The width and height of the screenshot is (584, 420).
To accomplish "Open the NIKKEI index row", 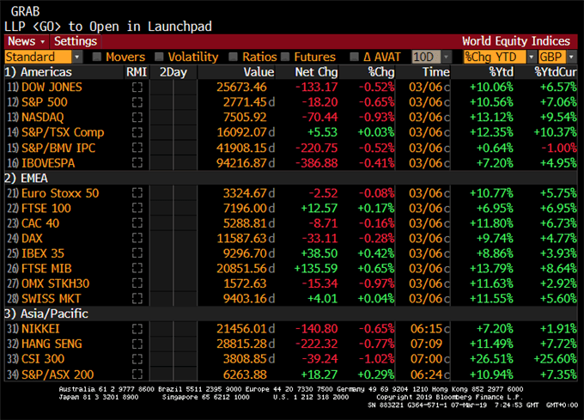I will point(291,329).
